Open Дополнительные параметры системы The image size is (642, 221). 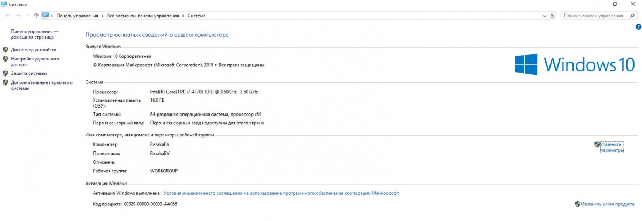[41, 86]
